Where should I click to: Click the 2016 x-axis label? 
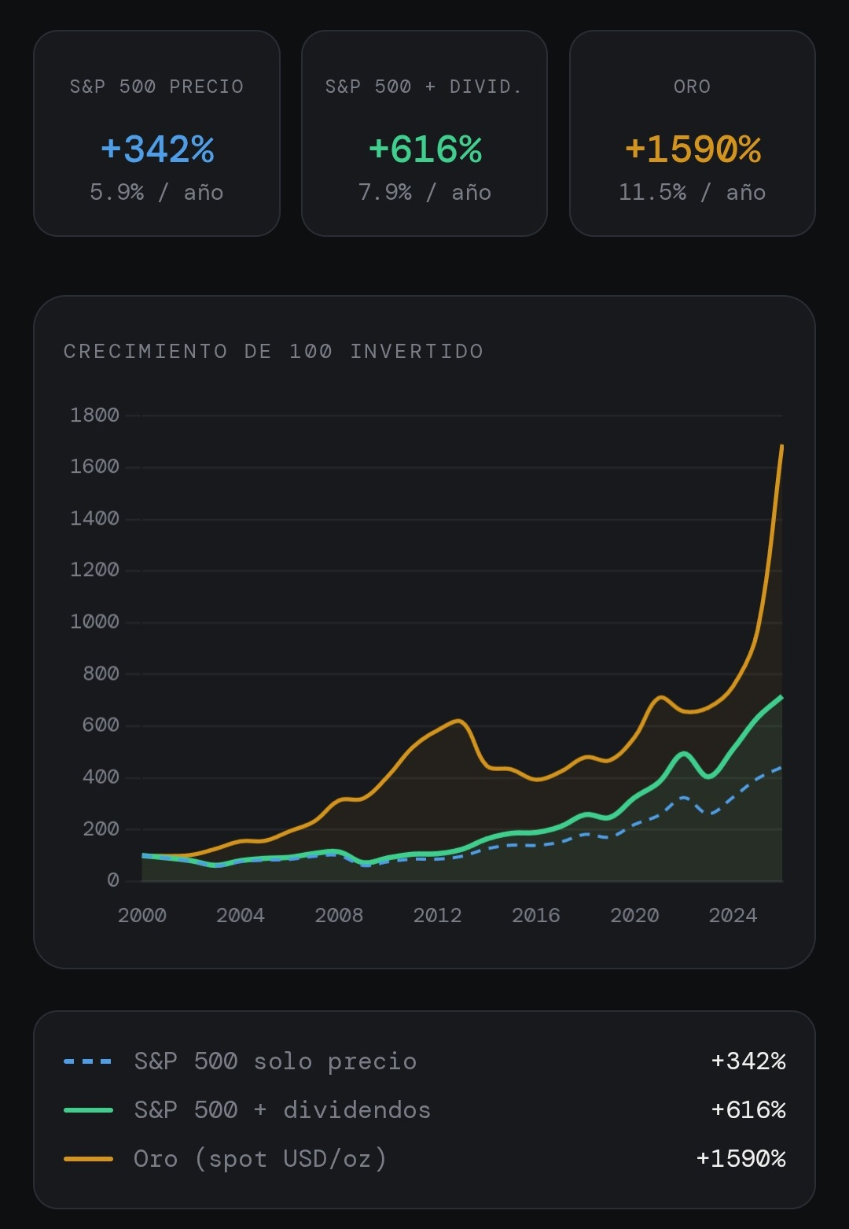[x=536, y=915]
